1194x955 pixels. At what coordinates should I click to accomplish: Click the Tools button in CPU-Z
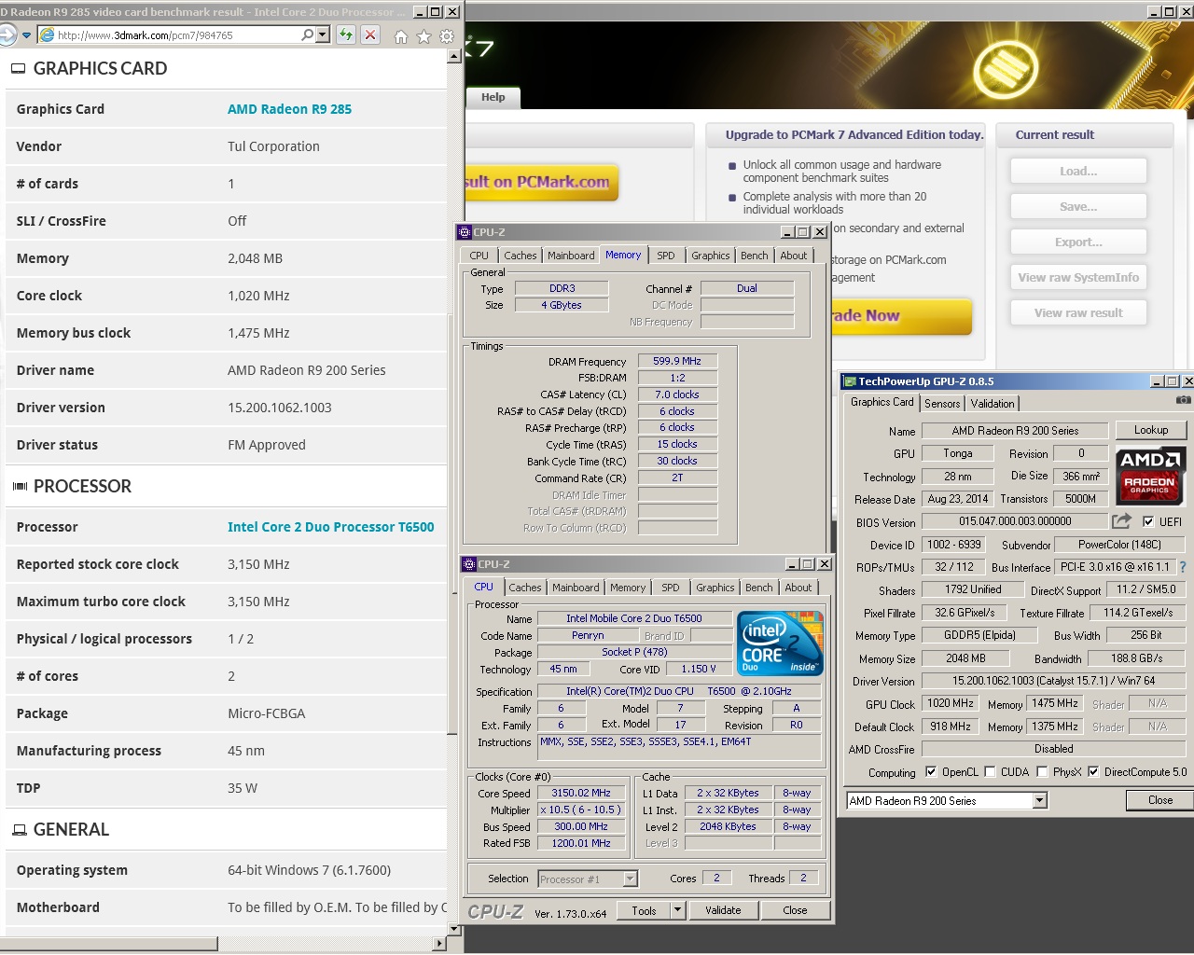pos(644,910)
